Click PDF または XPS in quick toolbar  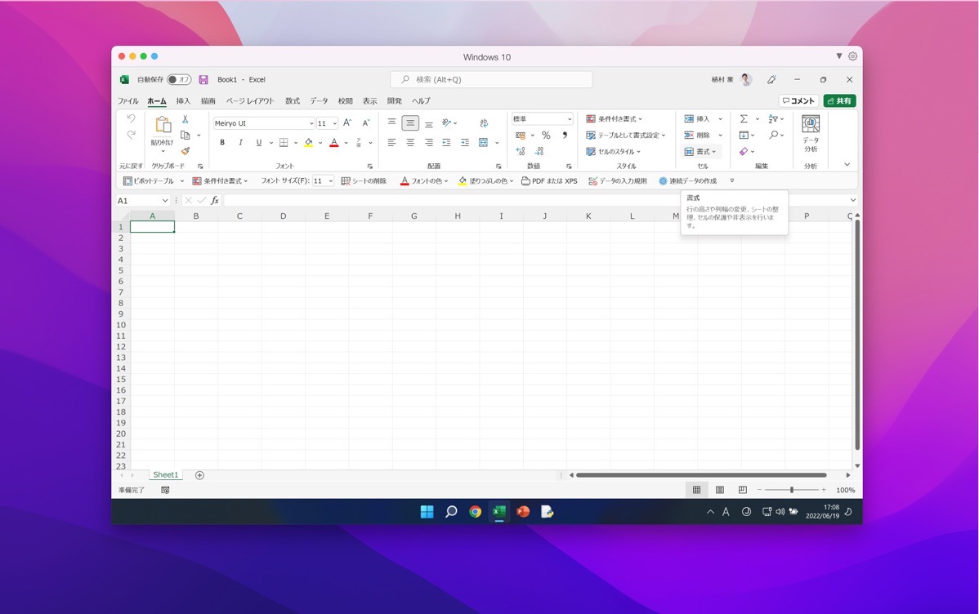(549, 181)
